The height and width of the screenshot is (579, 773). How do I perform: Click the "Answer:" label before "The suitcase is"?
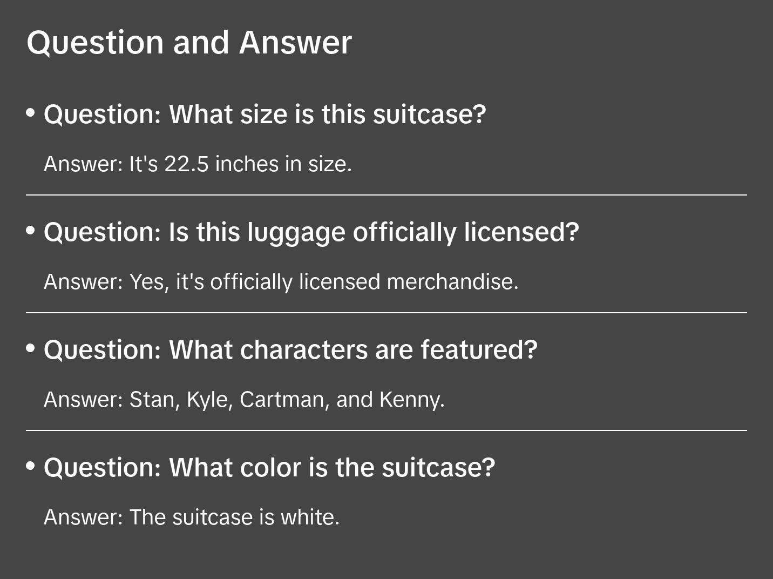coord(84,517)
